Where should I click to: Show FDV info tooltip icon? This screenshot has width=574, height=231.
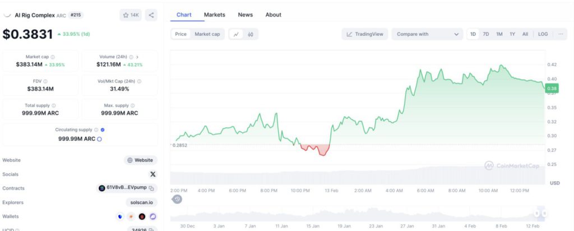45,81
